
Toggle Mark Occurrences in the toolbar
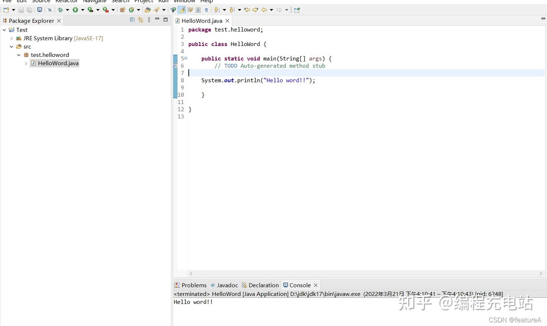click(181, 9)
